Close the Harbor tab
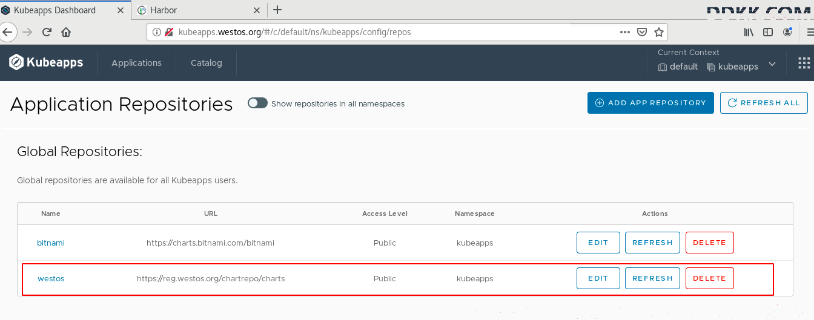 256,10
